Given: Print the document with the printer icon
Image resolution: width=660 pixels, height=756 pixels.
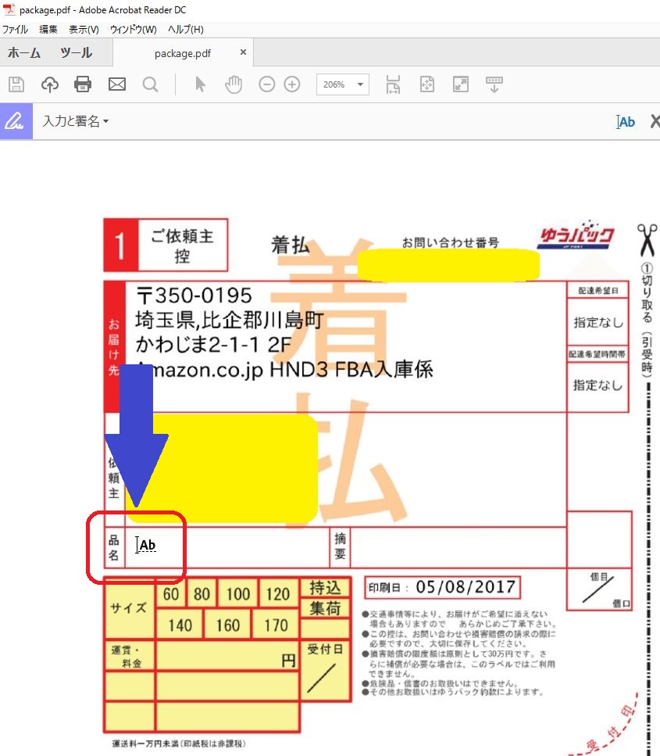Looking at the screenshot, I should tap(83, 84).
